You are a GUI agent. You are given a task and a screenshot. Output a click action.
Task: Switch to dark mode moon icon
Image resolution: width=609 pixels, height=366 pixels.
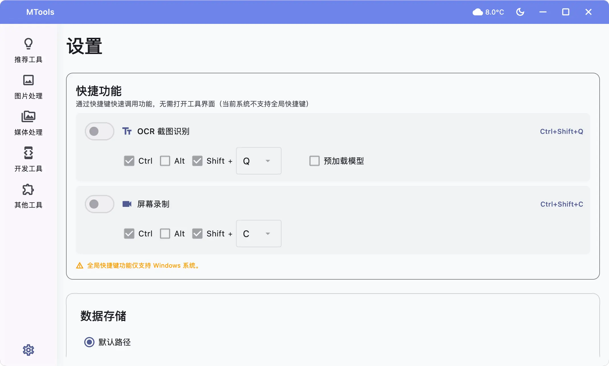(x=520, y=12)
